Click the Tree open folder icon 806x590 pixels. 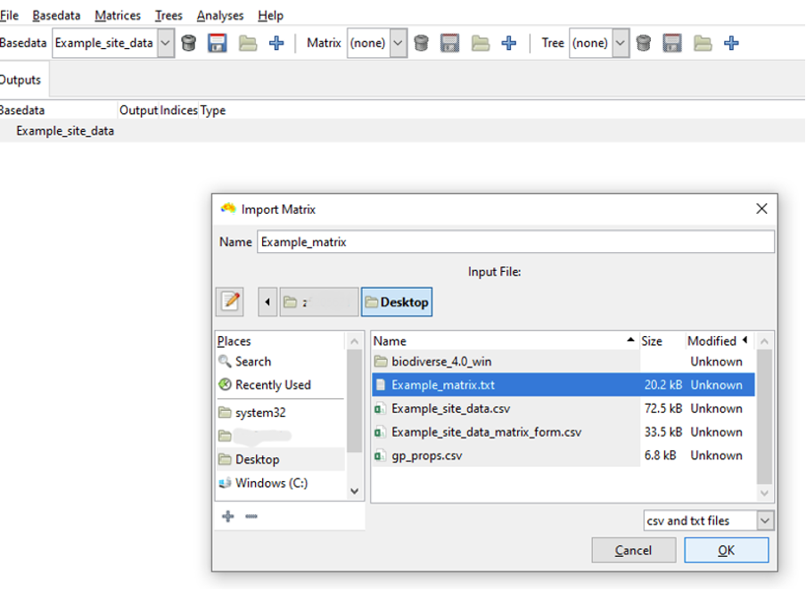[703, 43]
